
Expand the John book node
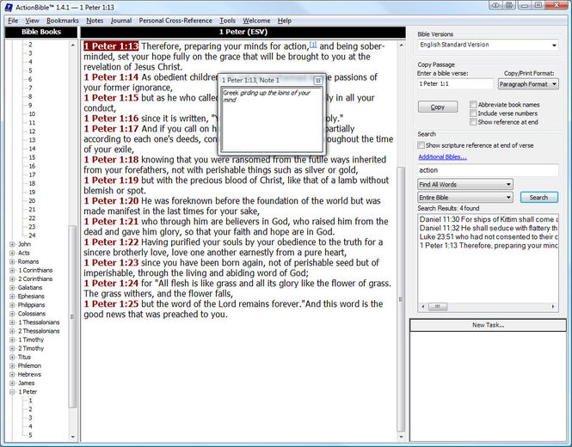click(x=12, y=244)
